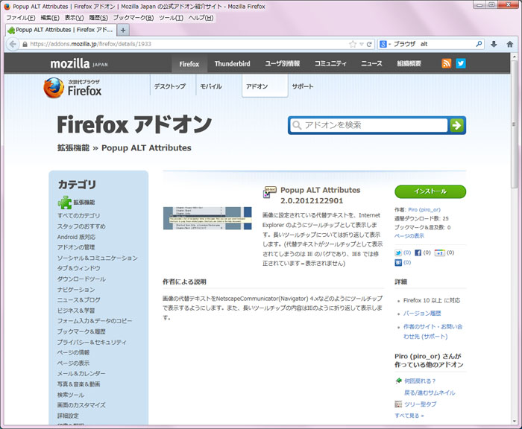Open the ヘルプ menu
The height and width of the screenshot is (429, 522).
[x=201, y=18]
